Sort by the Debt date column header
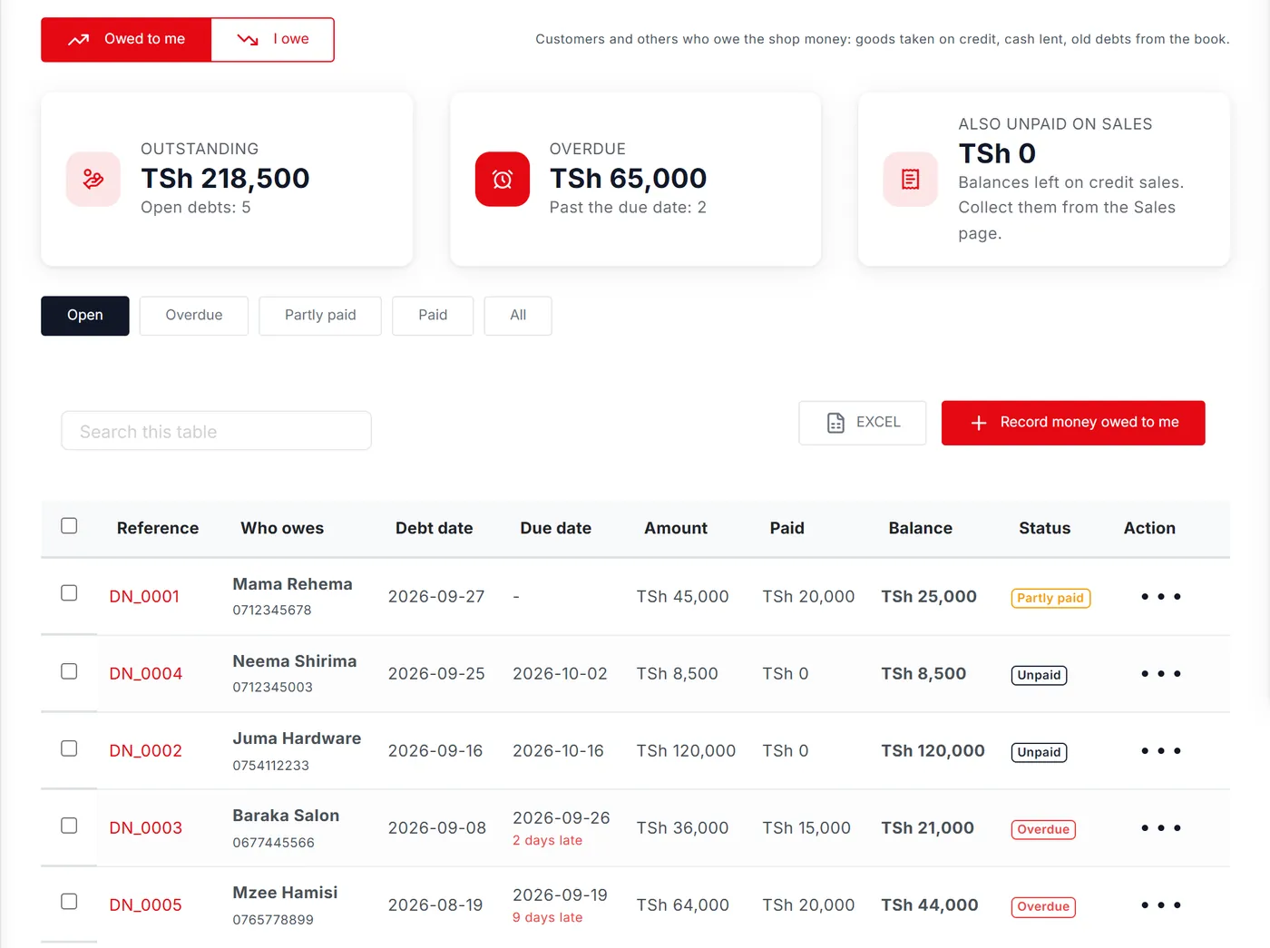 coord(435,529)
